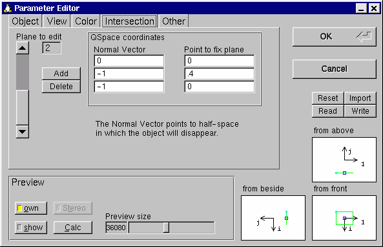Viewport: 383px width, 247px height.
Task: Toggle the 'own' preview checkbox
Action: coord(31,208)
